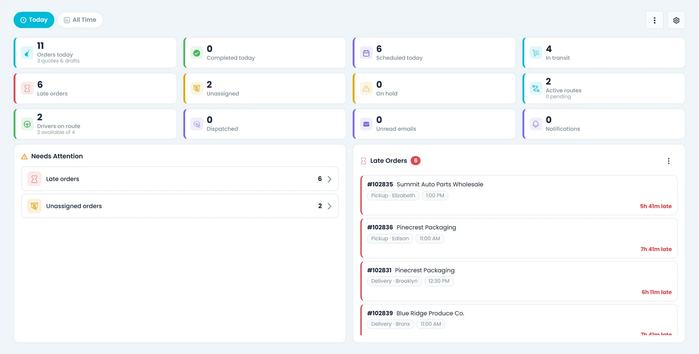Open order #102835 Summit Auto Parts Wholesale
The image size is (699, 354).
point(519,195)
